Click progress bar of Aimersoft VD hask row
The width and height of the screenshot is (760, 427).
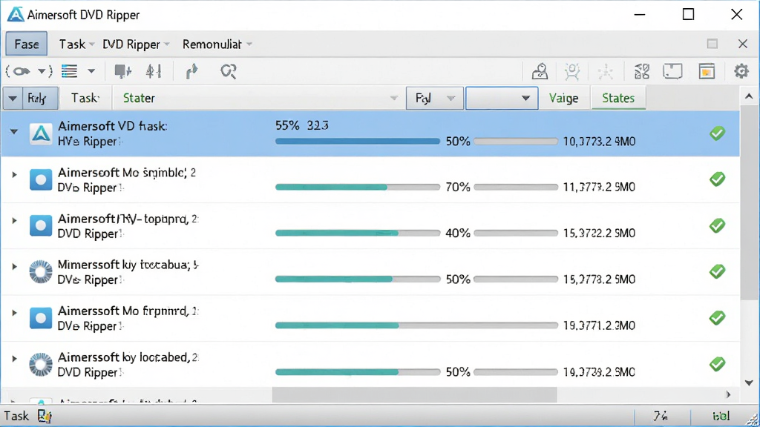point(357,142)
